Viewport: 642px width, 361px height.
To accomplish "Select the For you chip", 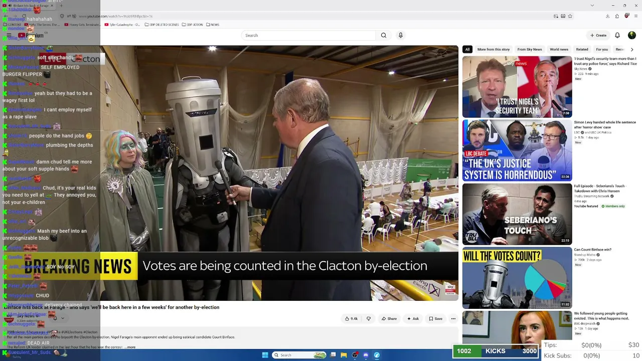I will click(x=602, y=49).
